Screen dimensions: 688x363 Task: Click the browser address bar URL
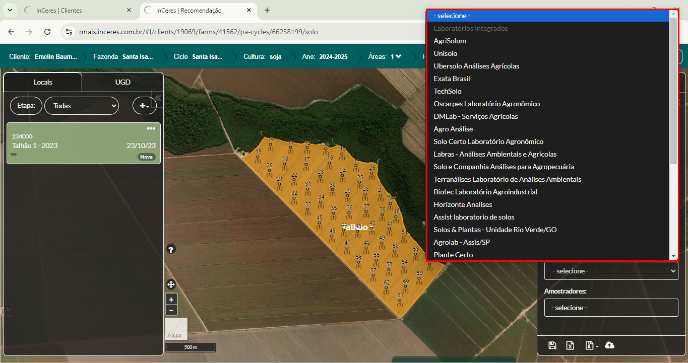pos(199,32)
